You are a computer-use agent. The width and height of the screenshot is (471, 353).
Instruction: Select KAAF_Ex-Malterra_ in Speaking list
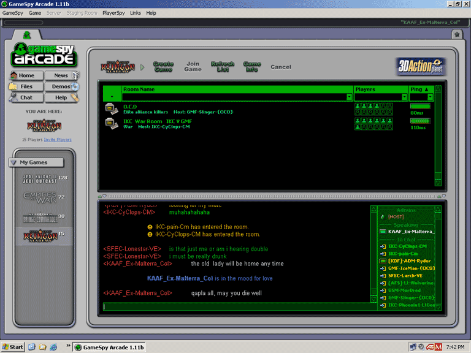click(x=410, y=232)
